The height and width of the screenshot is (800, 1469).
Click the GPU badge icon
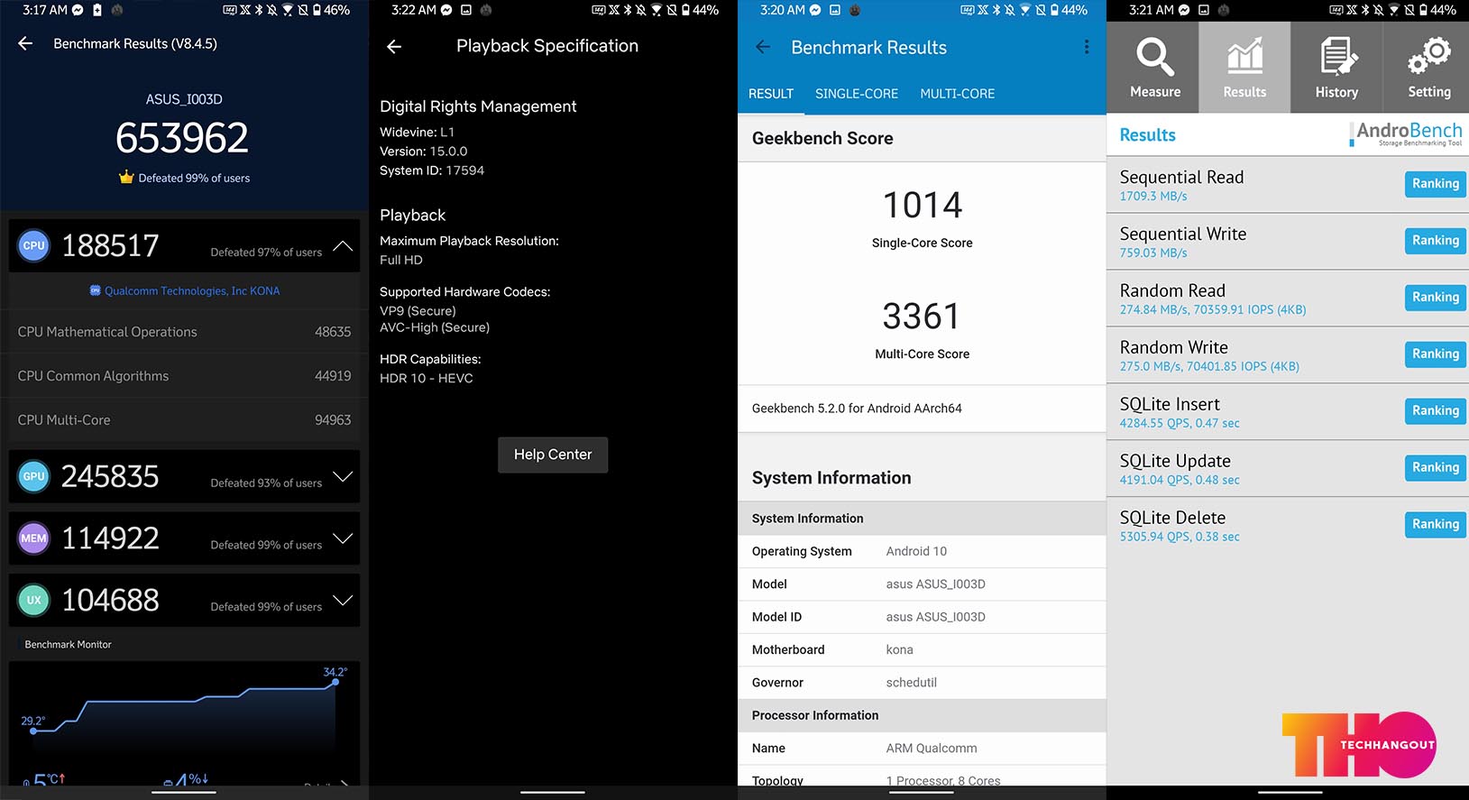coord(34,476)
